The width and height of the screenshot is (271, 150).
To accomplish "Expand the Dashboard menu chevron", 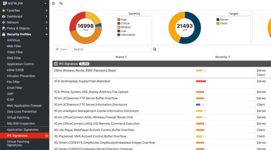I will [x=46, y=16].
